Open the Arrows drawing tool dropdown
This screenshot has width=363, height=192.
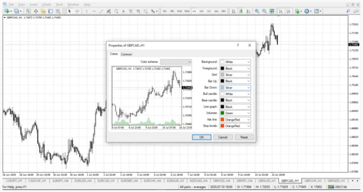point(154,11)
